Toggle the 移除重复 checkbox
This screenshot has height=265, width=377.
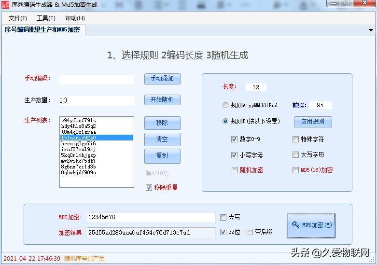point(149,187)
